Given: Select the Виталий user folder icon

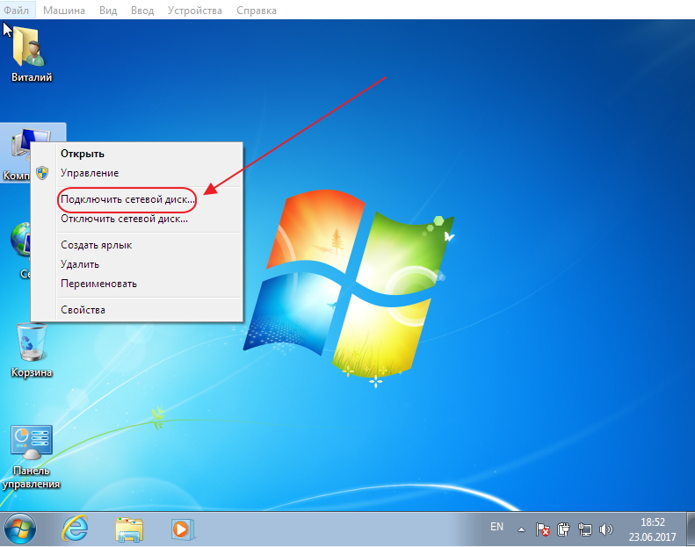Looking at the screenshot, I should (31, 54).
